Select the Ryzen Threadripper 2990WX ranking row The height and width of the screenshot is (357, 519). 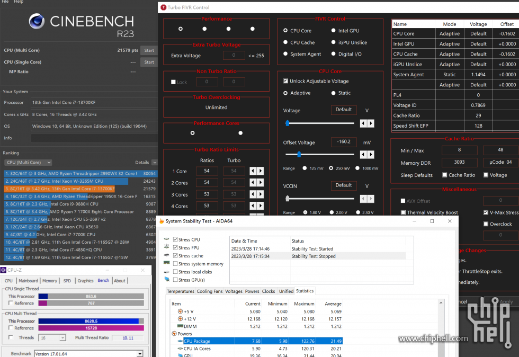80,173
